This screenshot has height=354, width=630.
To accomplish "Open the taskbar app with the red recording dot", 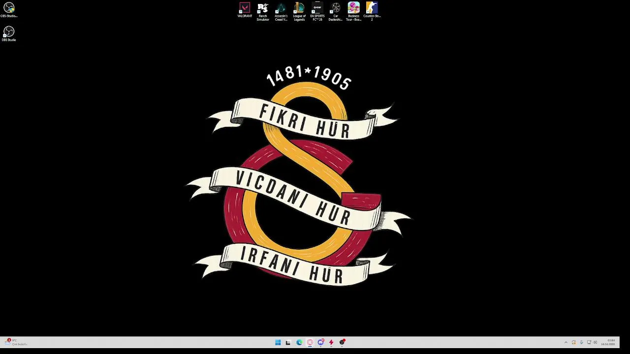I will click(x=343, y=342).
